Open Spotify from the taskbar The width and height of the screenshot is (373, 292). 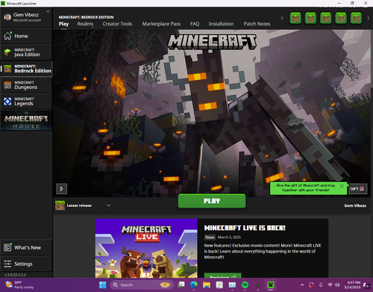[245, 285]
